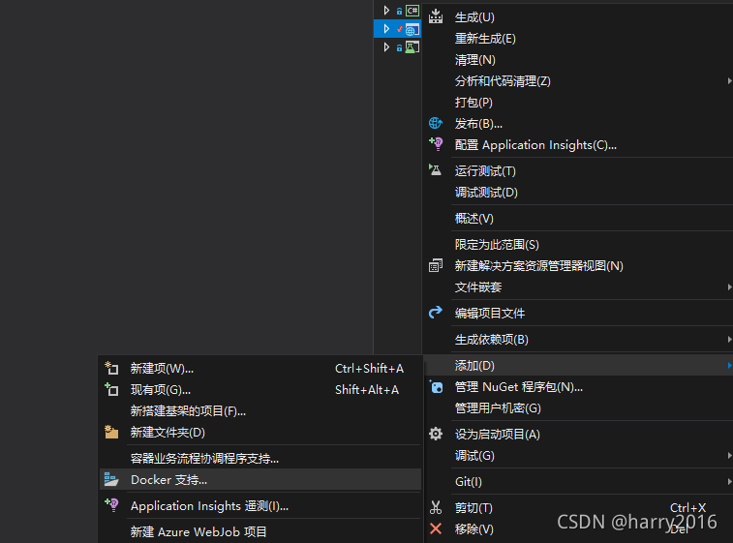
Task: Click the new Solution Explorer view icon
Action: click(x=436, y=265)
